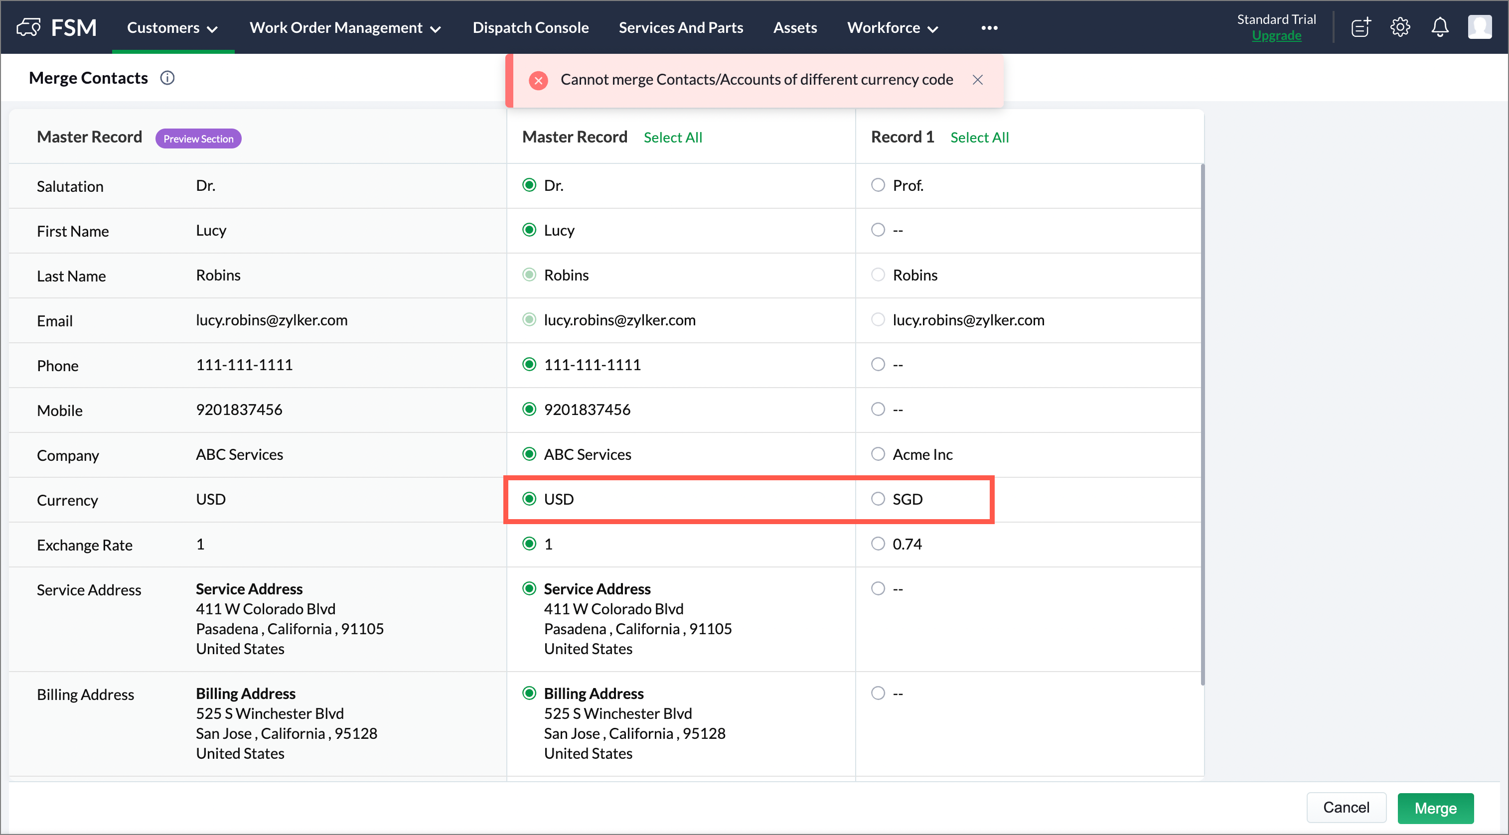Open Services And Parts module
The image size is (1509, 835).
[x=681, y=27]
